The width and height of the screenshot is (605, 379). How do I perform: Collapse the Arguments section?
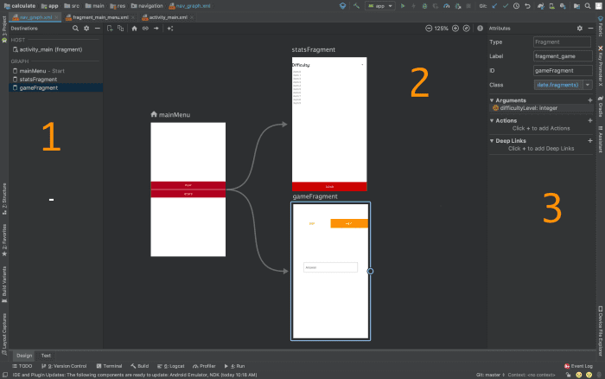pos(492,100)
